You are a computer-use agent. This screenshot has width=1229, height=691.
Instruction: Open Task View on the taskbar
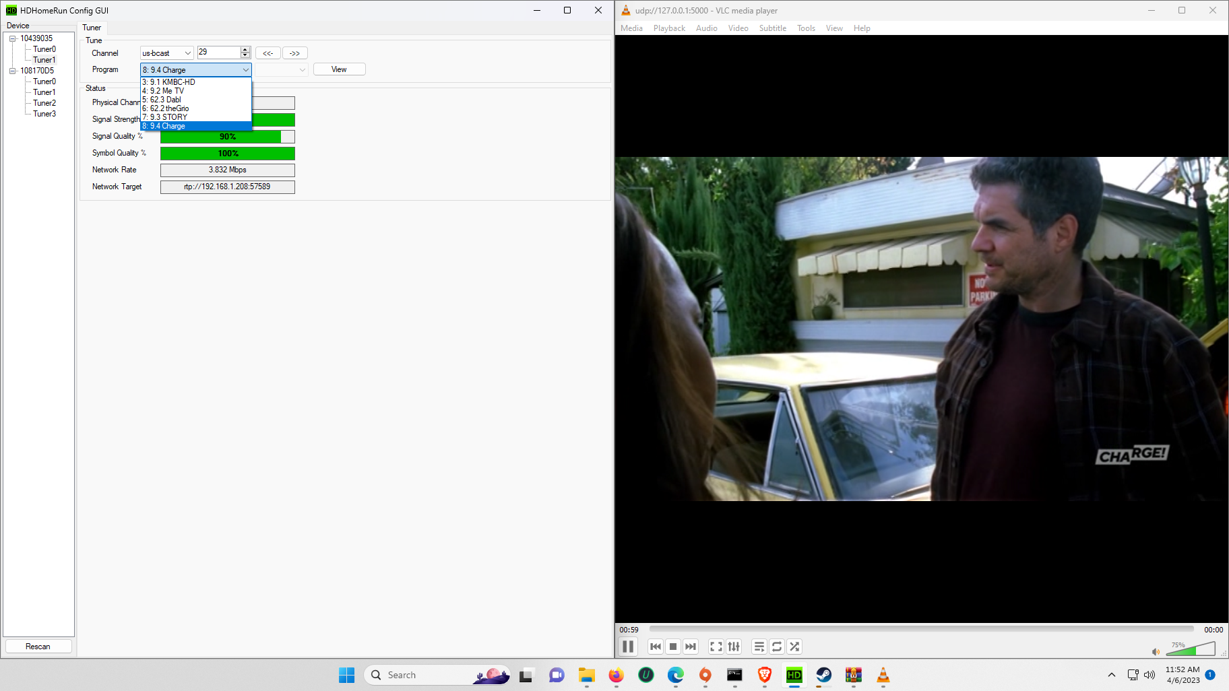[x=526, y=675]
